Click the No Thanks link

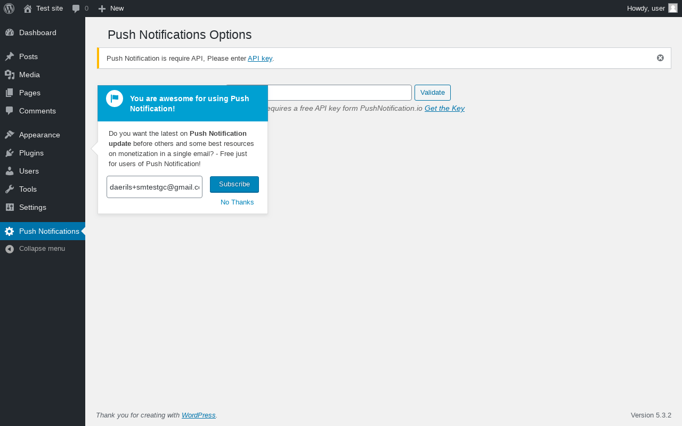click(x=237, y=202)
